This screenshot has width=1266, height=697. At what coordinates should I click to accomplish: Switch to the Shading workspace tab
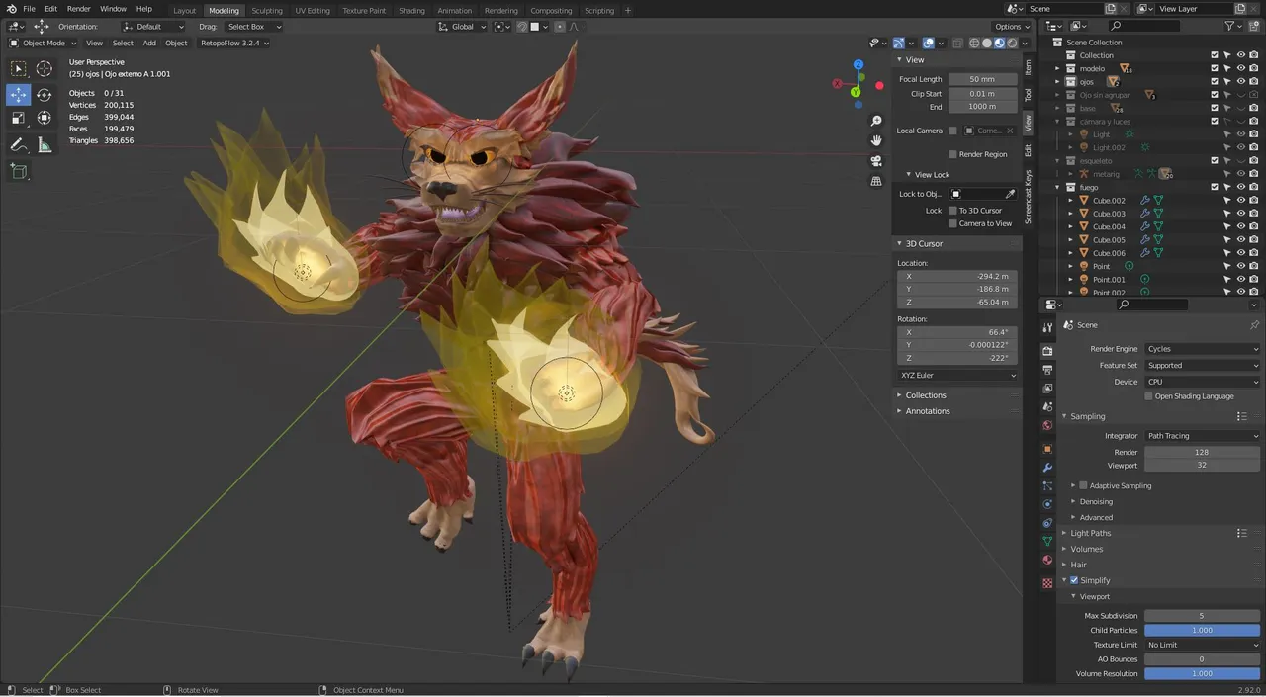pos(411,11)
